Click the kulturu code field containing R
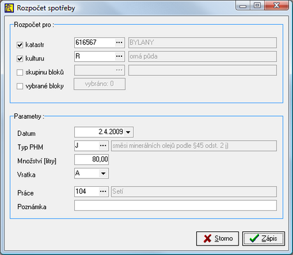The width and height of the screenshot is (293, 255). pos(95,56)
